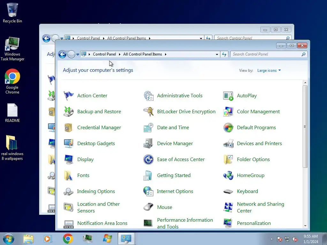Open the Default Programs icon
The width and height of the screenshot is (327, 245).
point(228,128)
